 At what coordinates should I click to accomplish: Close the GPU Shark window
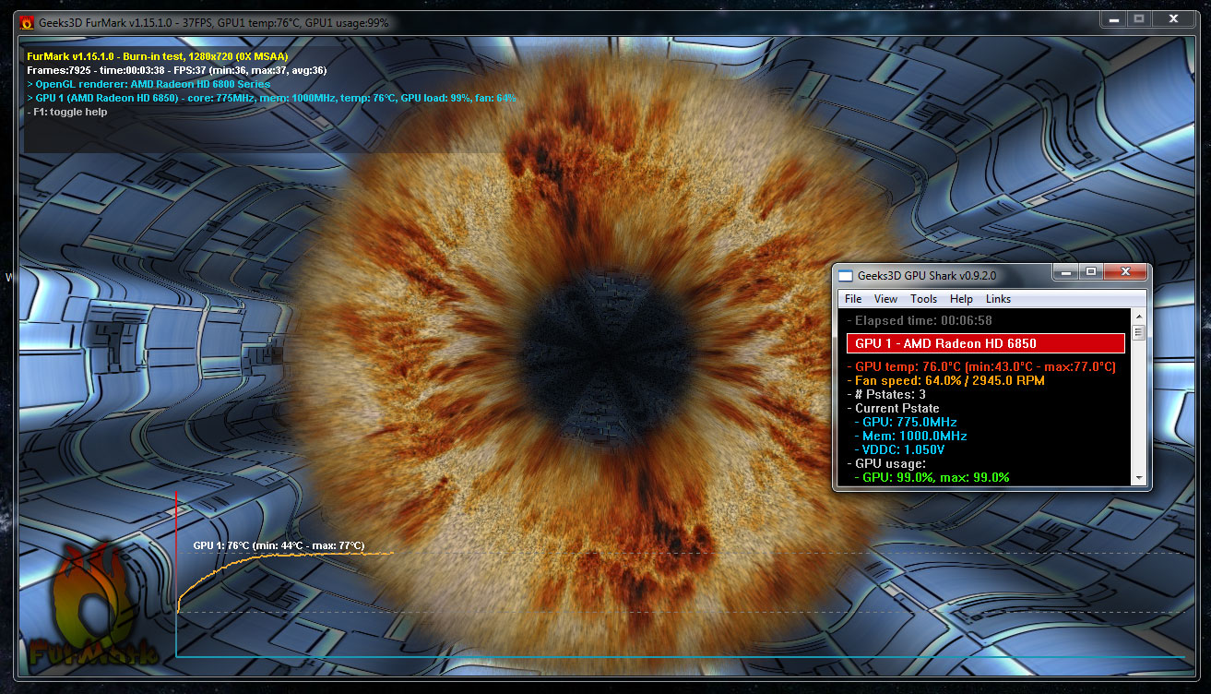click(1124, 272)
